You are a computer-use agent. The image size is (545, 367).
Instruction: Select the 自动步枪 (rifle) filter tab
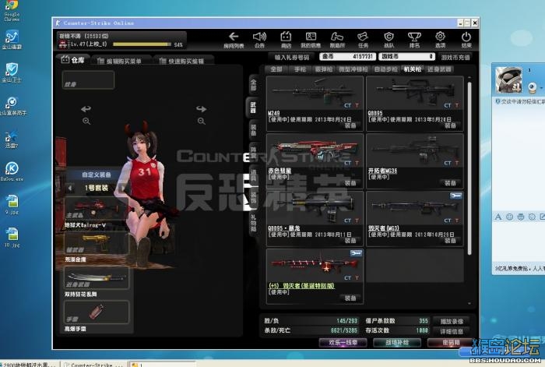click(386, 69)
